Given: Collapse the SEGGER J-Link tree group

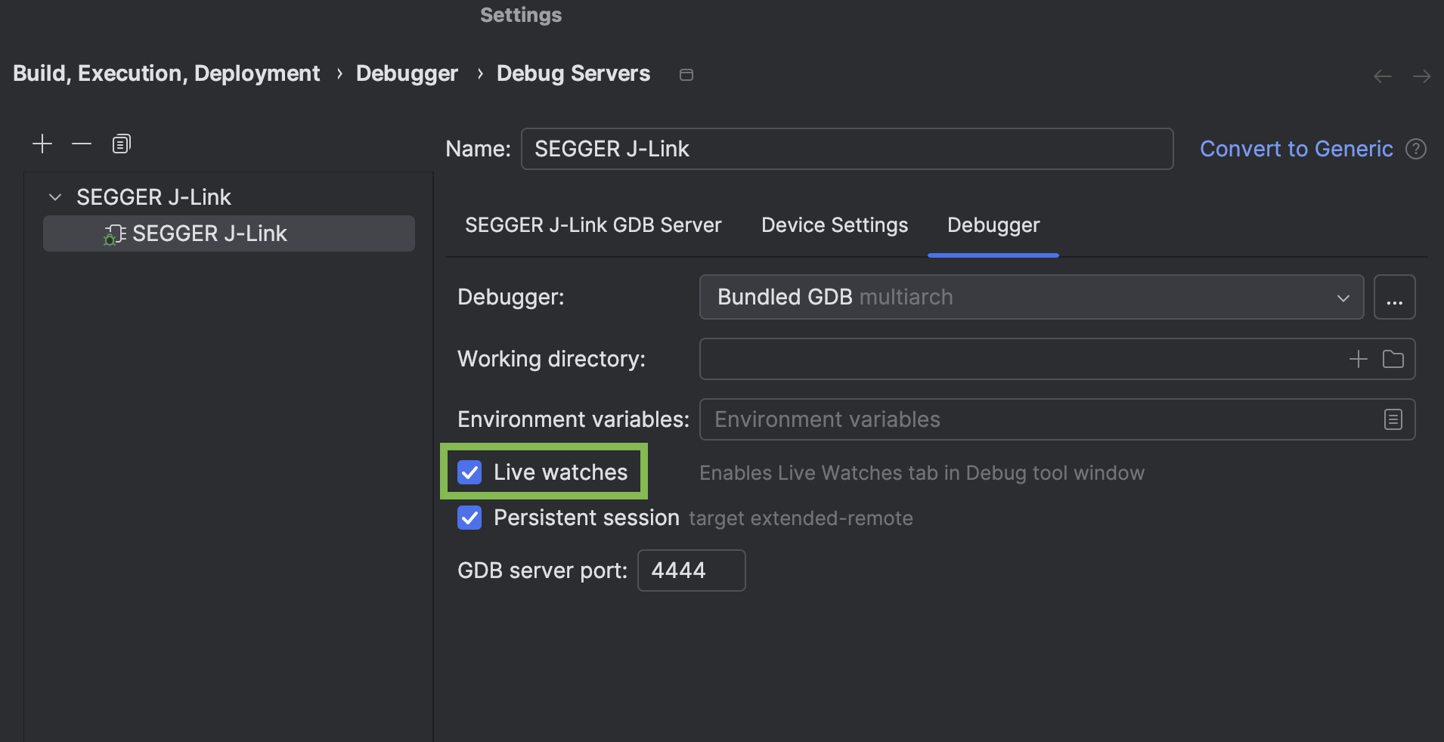Looking at the screenshot, I should coord(54,196).
